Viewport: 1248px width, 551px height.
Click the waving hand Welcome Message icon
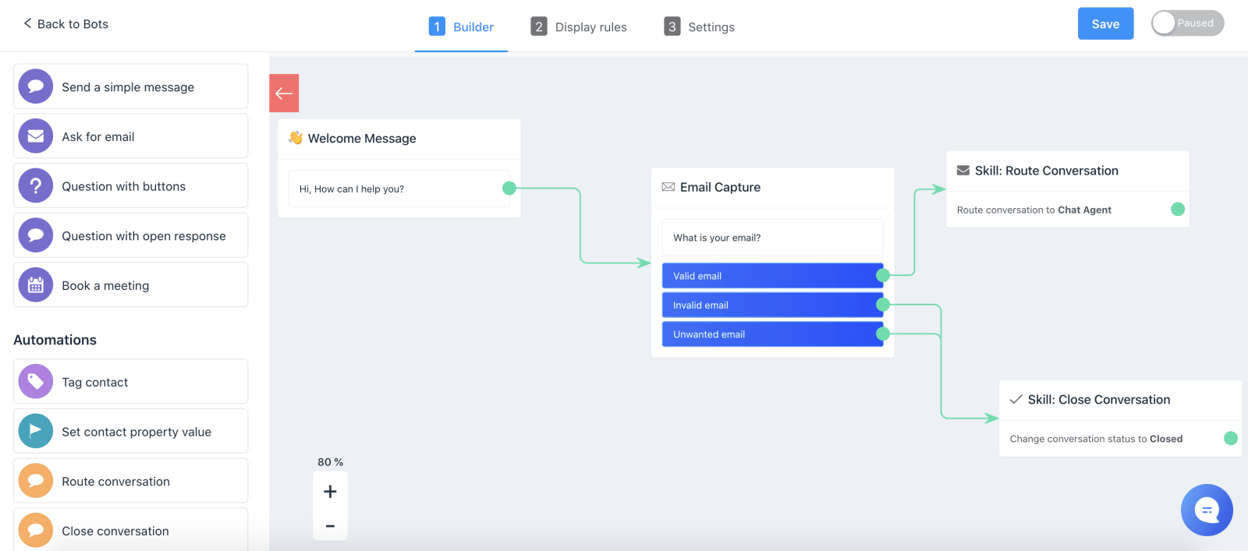coord(295,138)
